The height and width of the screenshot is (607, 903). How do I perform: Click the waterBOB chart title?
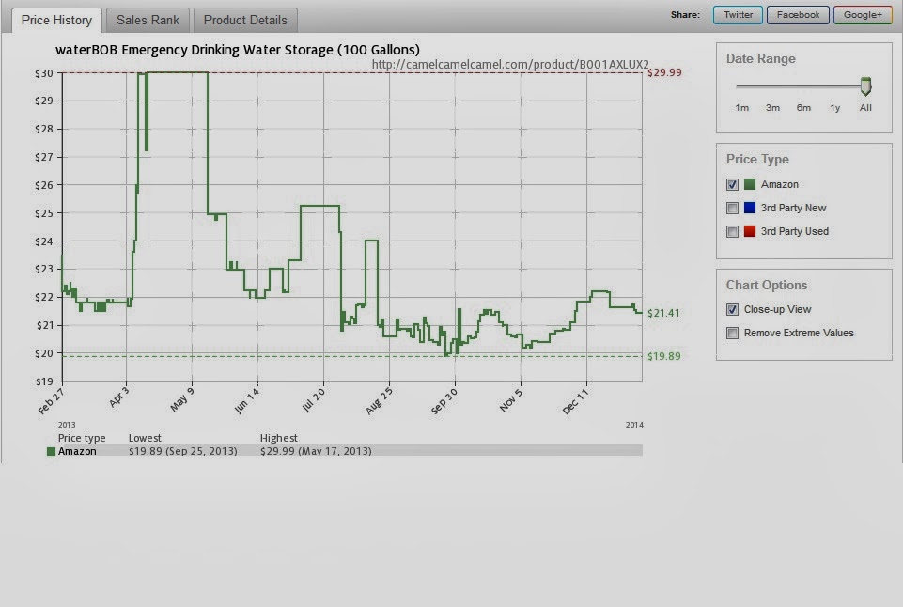[238, 50]
